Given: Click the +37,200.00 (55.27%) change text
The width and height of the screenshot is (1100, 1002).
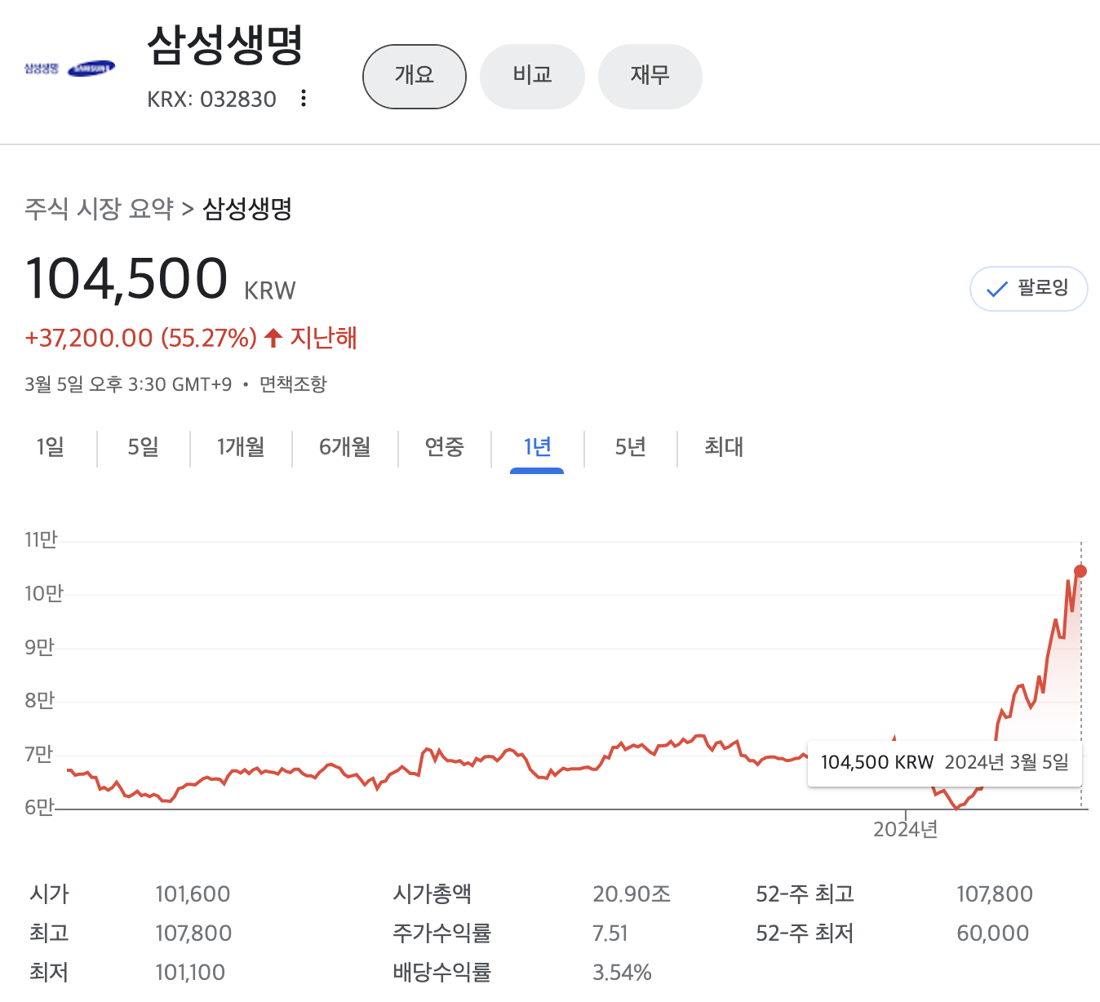Looking at the screenshot, I should (x=141, y=338).
